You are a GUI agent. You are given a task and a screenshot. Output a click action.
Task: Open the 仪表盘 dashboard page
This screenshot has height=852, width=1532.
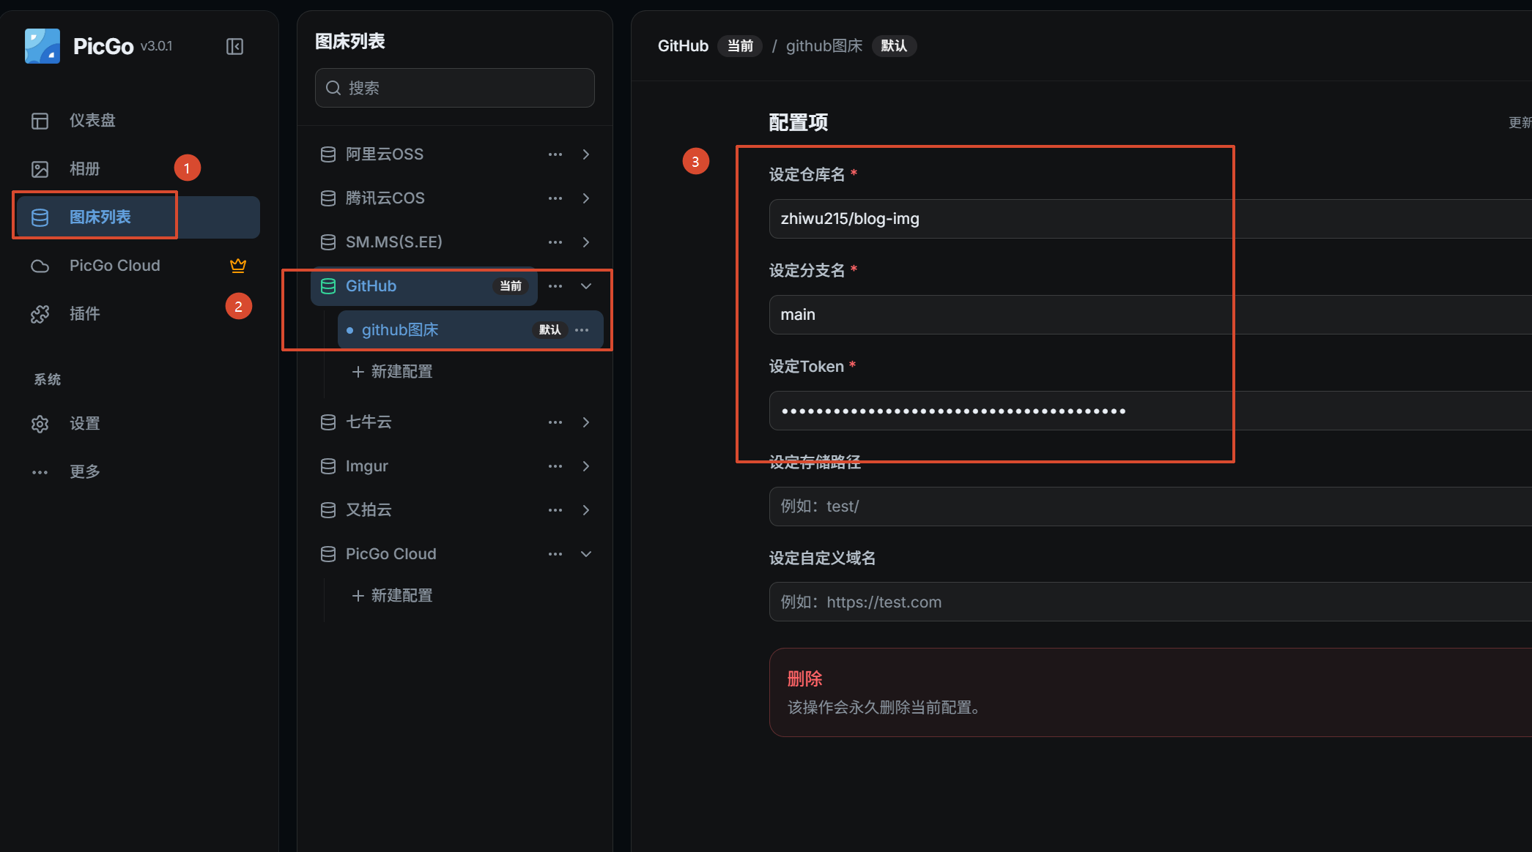pos(138,121)
